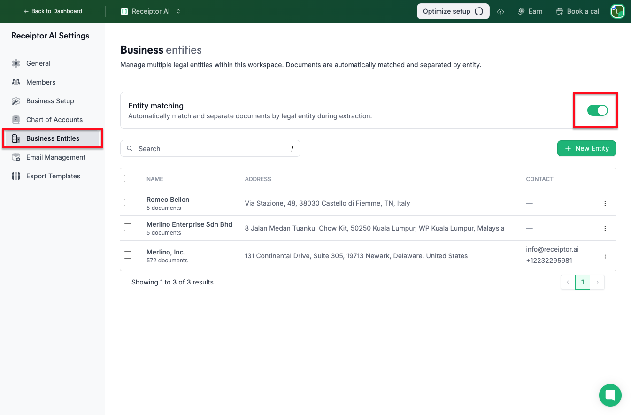
Task: Click the 572 documents count
Action: pos(167,261)
